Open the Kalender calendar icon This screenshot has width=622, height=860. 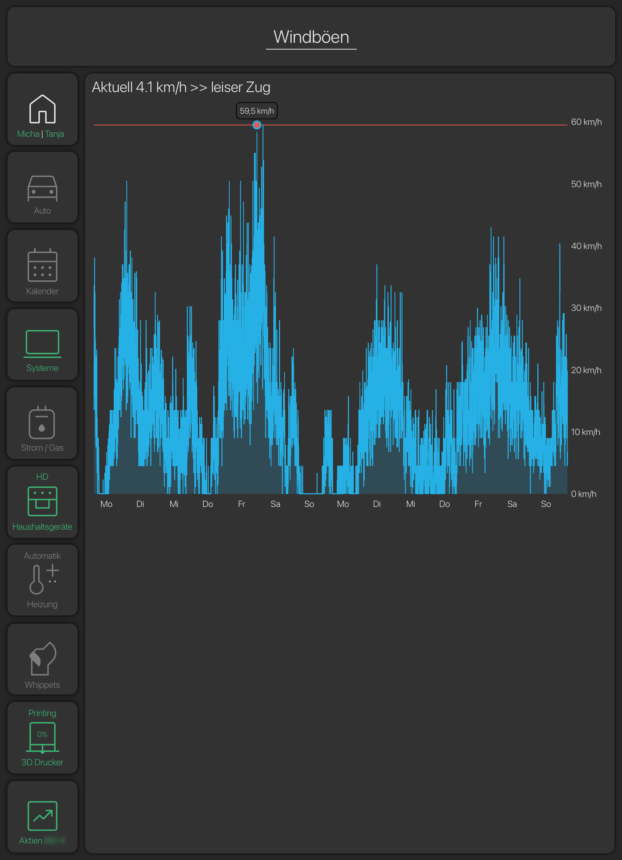click(43, 265)
